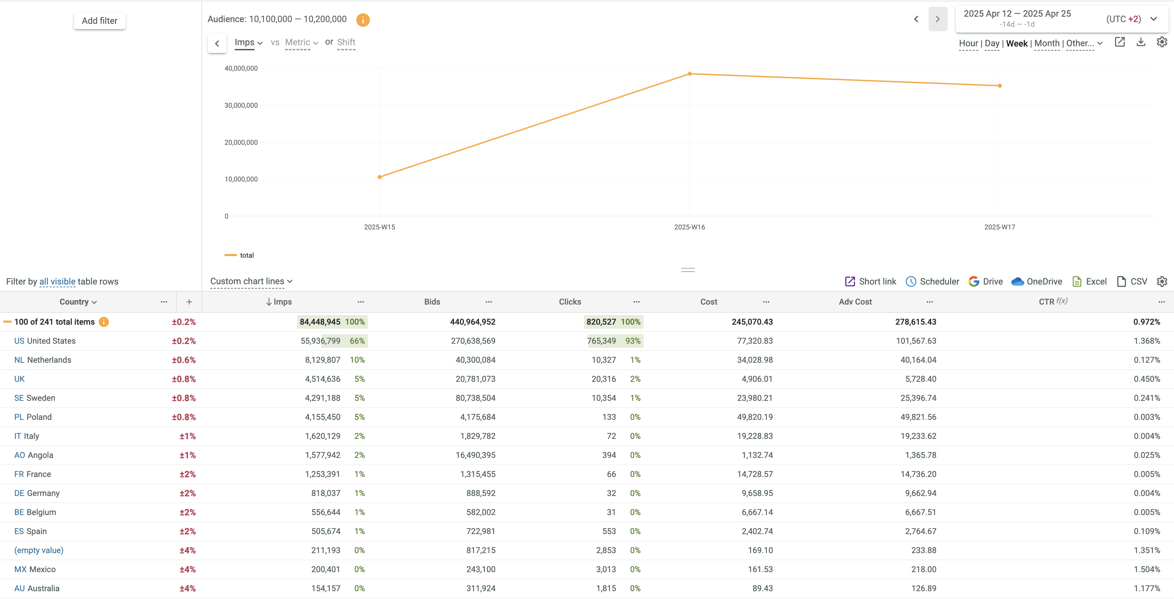
Task: Click the all visible link
Action: pyautogui.click(x=58, y=281)
